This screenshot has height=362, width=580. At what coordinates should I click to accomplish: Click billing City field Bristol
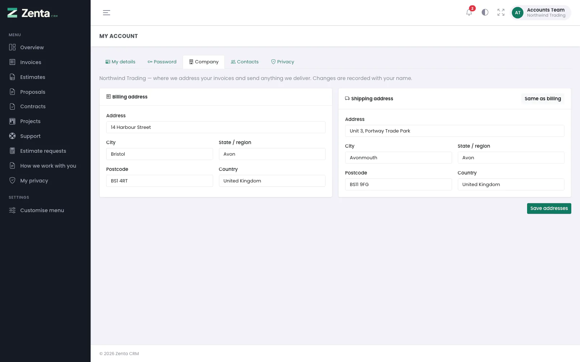click(x=159, y=154)
